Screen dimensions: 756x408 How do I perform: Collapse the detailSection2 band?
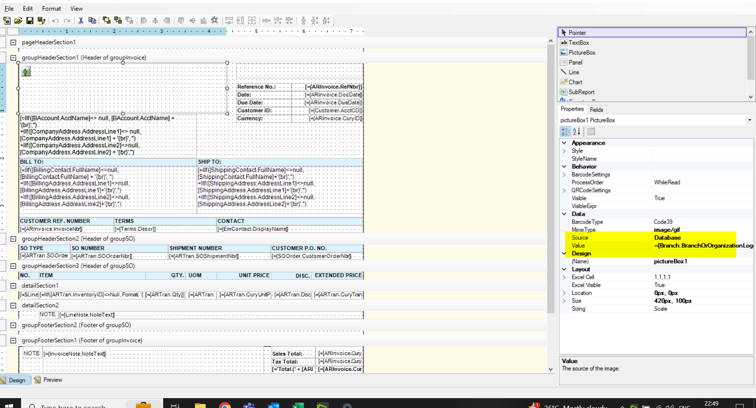(13, 305)
